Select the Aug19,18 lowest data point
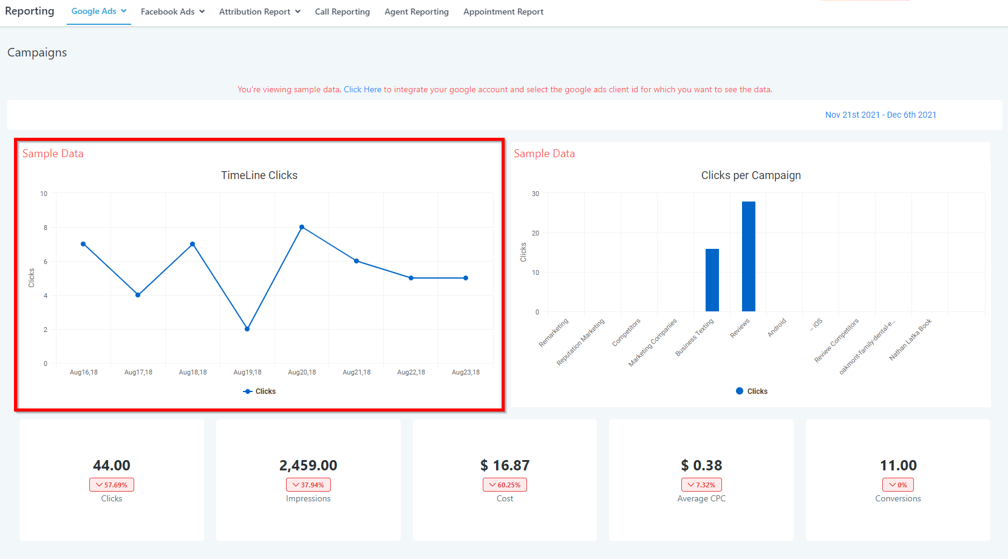 click(x=247, y=329)
